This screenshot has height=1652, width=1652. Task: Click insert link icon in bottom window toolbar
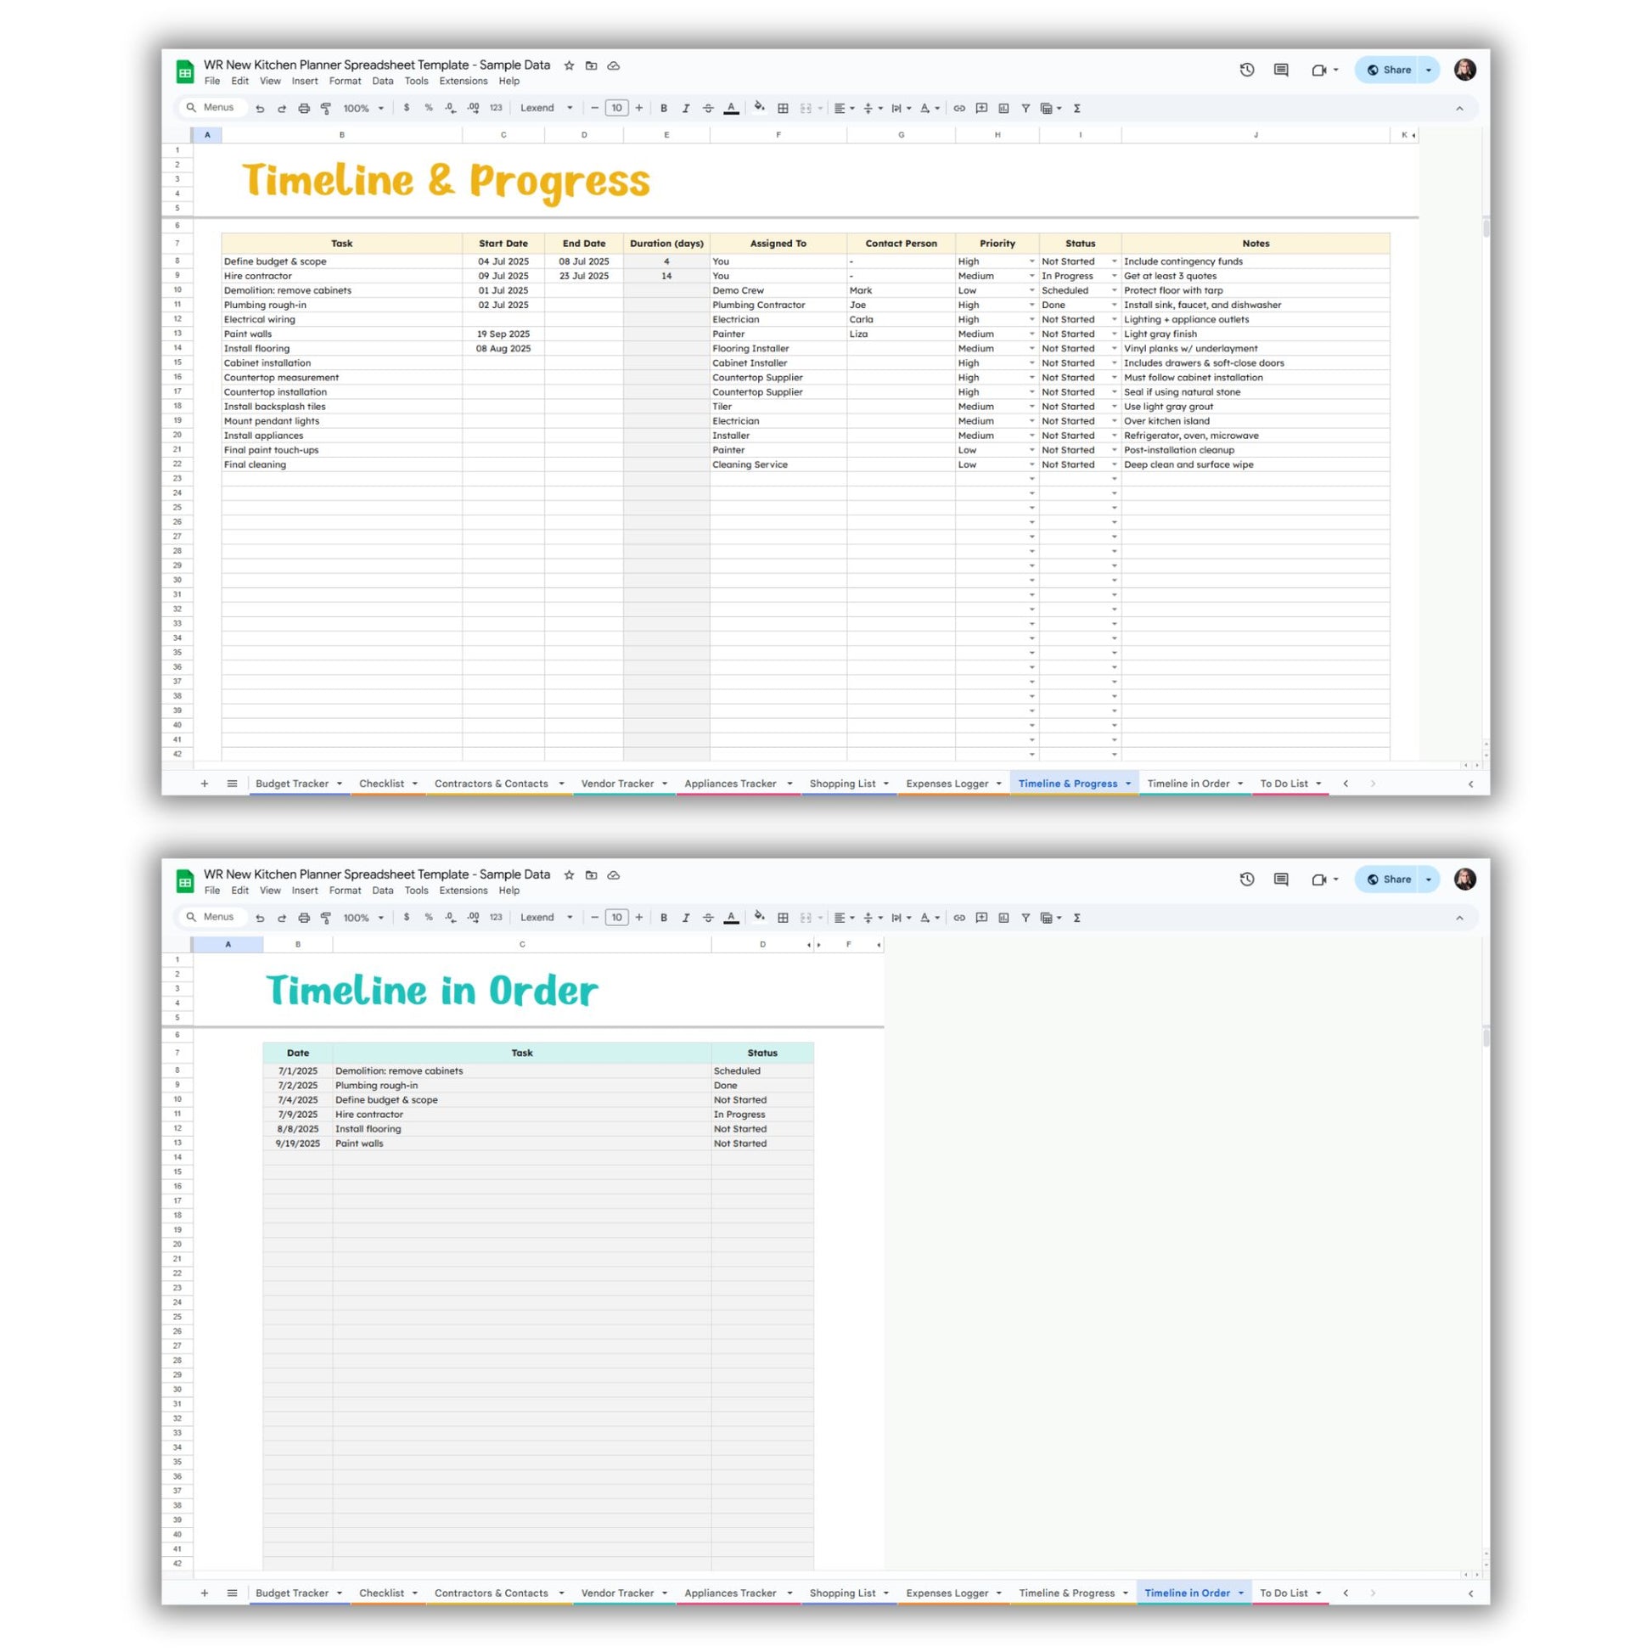[959, 918]
